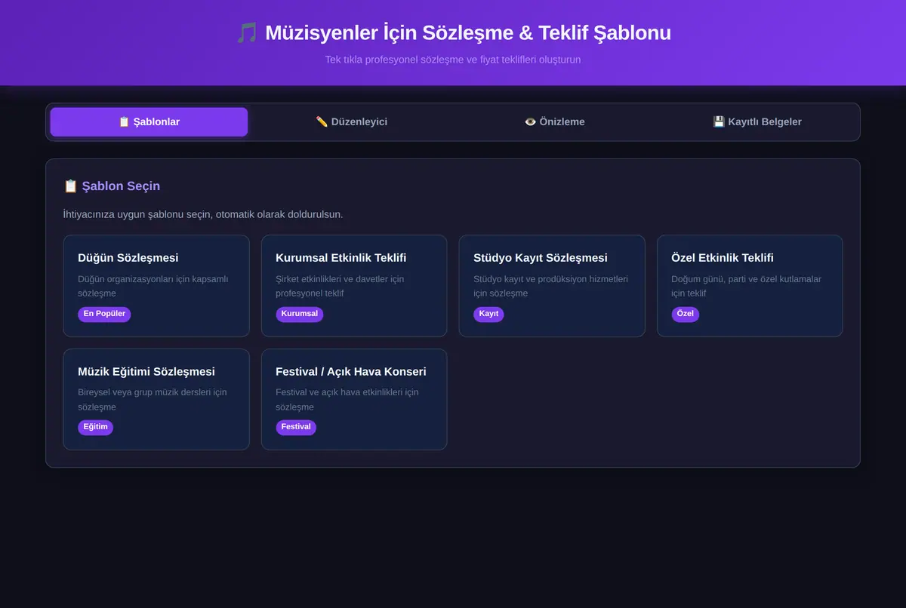Image resolution: width=906 pixels, height=608 pixels.
Task: Pick the Stüdyo Kayıt Sözleşmesi card
Action: click(552, 286)
